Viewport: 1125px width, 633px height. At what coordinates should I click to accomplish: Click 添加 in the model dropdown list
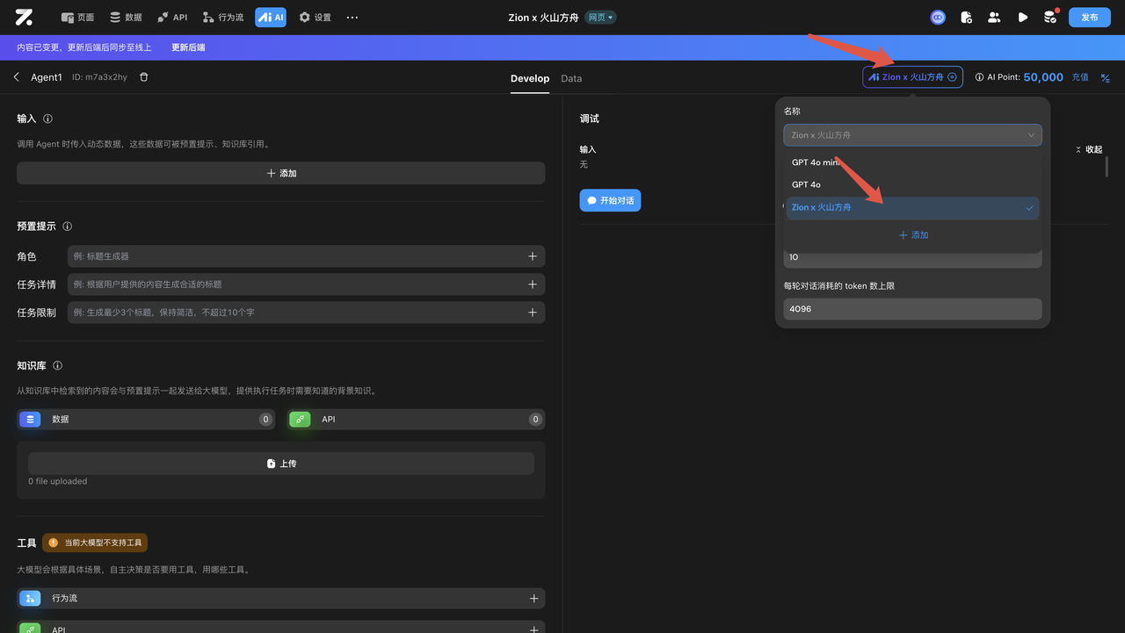(x=913, y=235)
